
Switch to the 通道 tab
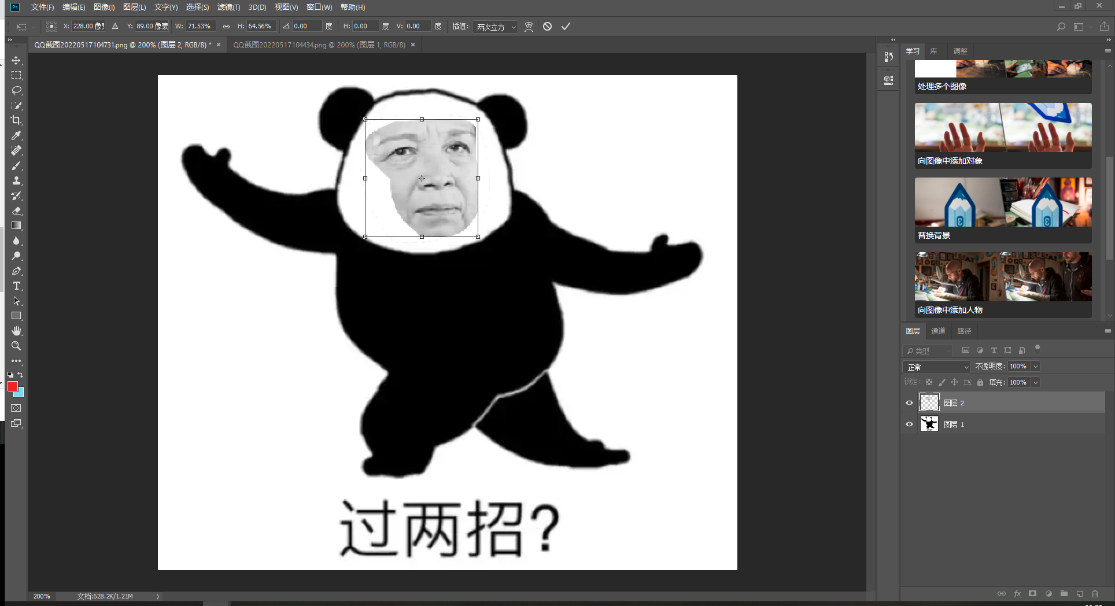click(x=938, y=331)
